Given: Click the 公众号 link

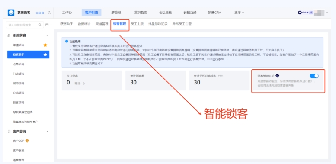Looking at the screenshot, I should pyautogui.click(x=40, y=13).
